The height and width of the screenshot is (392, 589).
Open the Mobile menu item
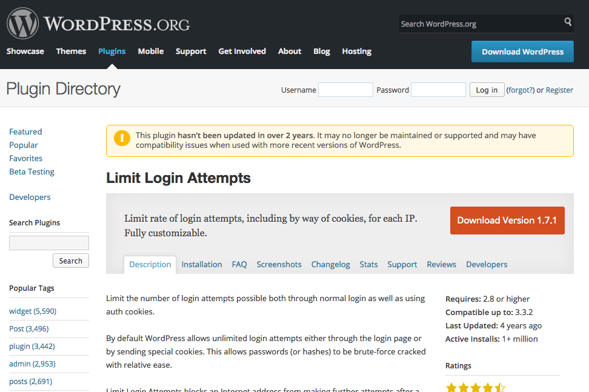click(x=151, y=51)
